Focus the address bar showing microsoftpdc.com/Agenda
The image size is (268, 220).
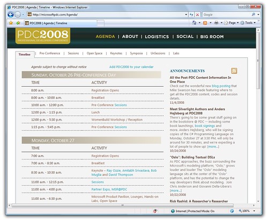[x=106, y=14]
